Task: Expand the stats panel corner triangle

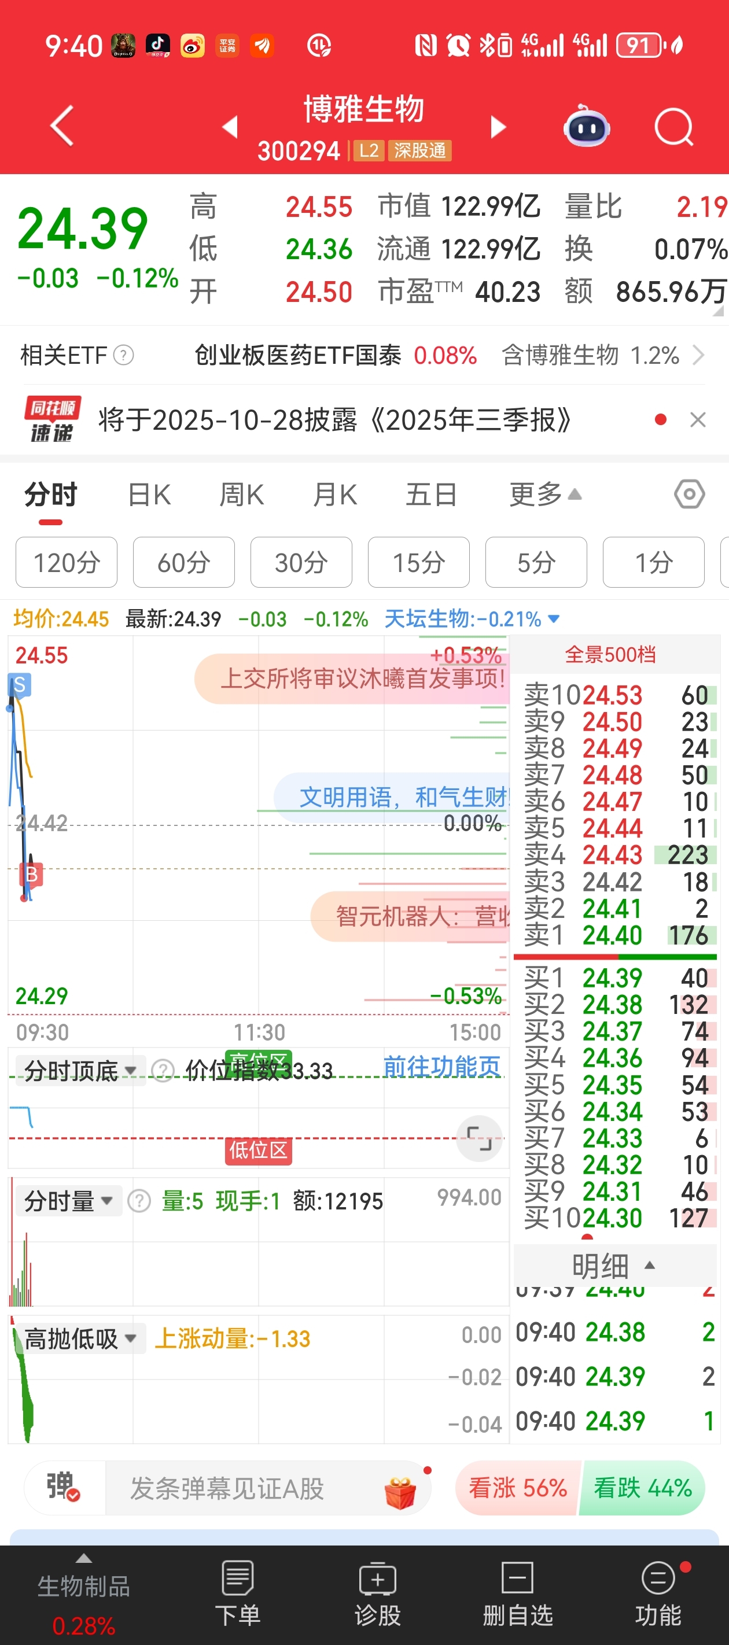Action: tap(718, 311)
